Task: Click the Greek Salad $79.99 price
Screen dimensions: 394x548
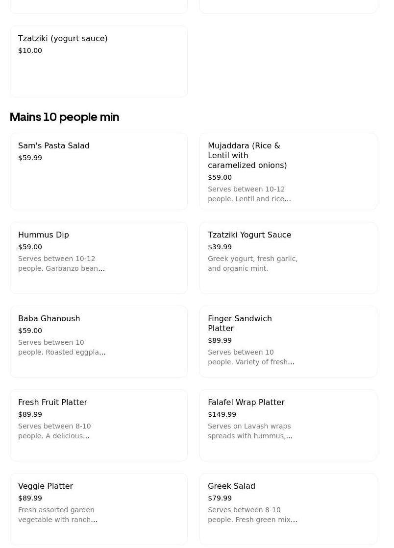Action: [x=220, y=498]
